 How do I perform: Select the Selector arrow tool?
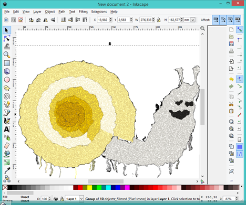(7, 30)
